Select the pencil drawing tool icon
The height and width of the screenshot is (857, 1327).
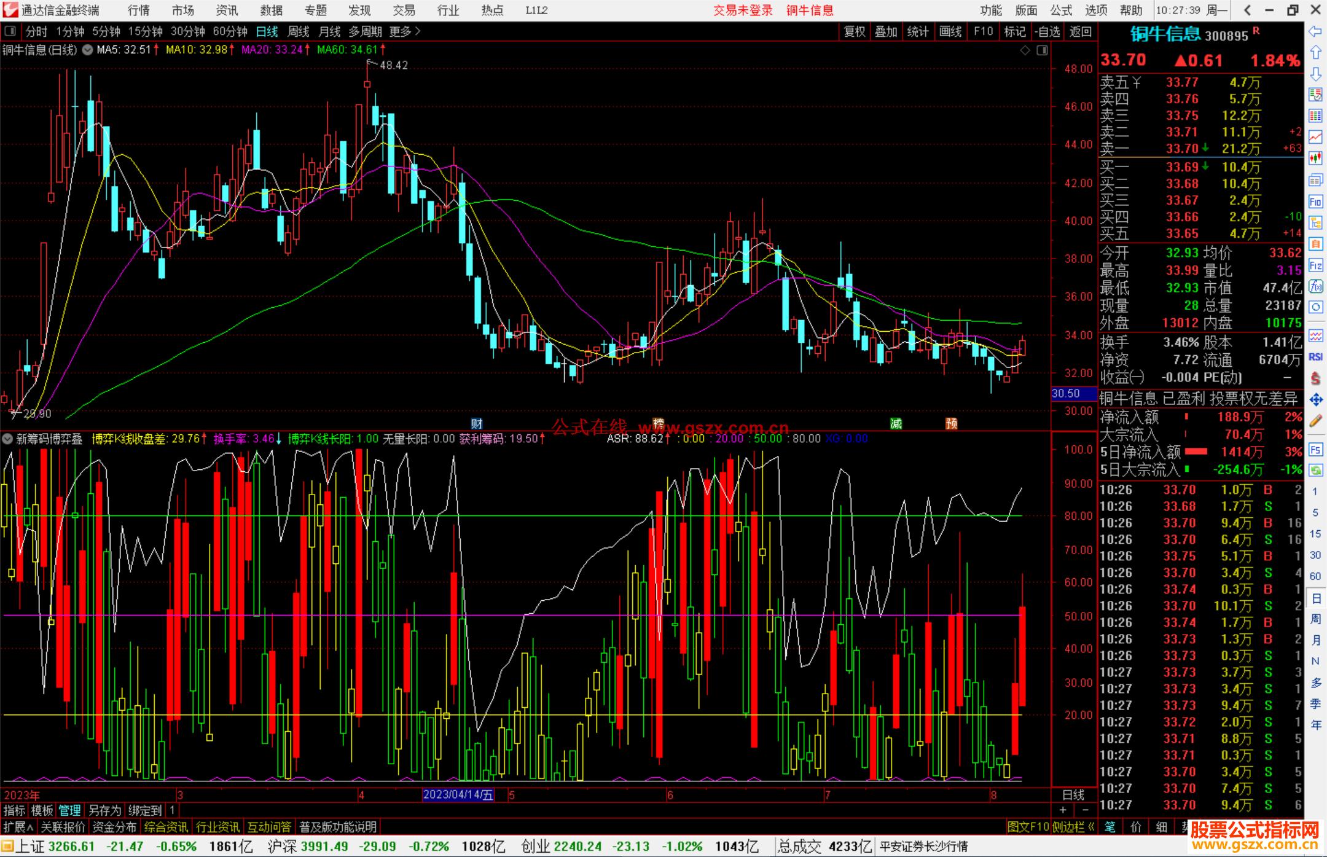1315,421
